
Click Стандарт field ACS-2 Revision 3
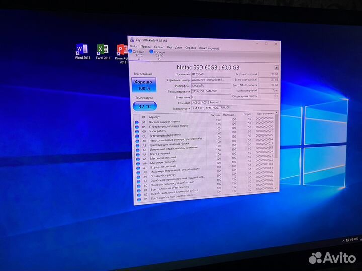coord(235,102)
